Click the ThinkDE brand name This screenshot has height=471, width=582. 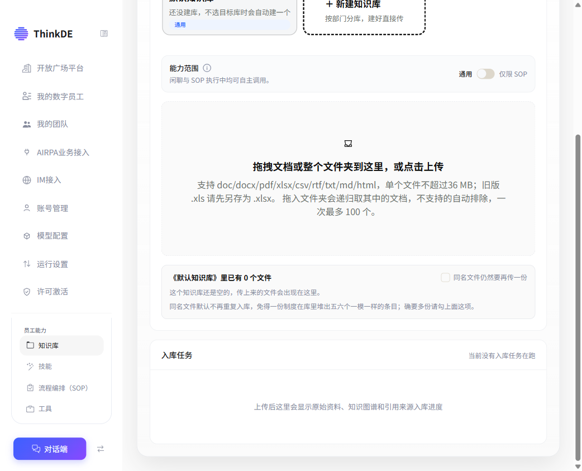click(x=53, y=34)
